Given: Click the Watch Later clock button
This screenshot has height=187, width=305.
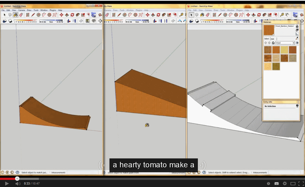Looking at the screenshot, I should pyautogui.click(x=268, y=183).
